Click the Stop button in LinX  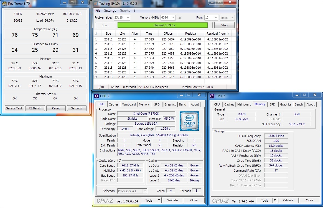point(224,25)
